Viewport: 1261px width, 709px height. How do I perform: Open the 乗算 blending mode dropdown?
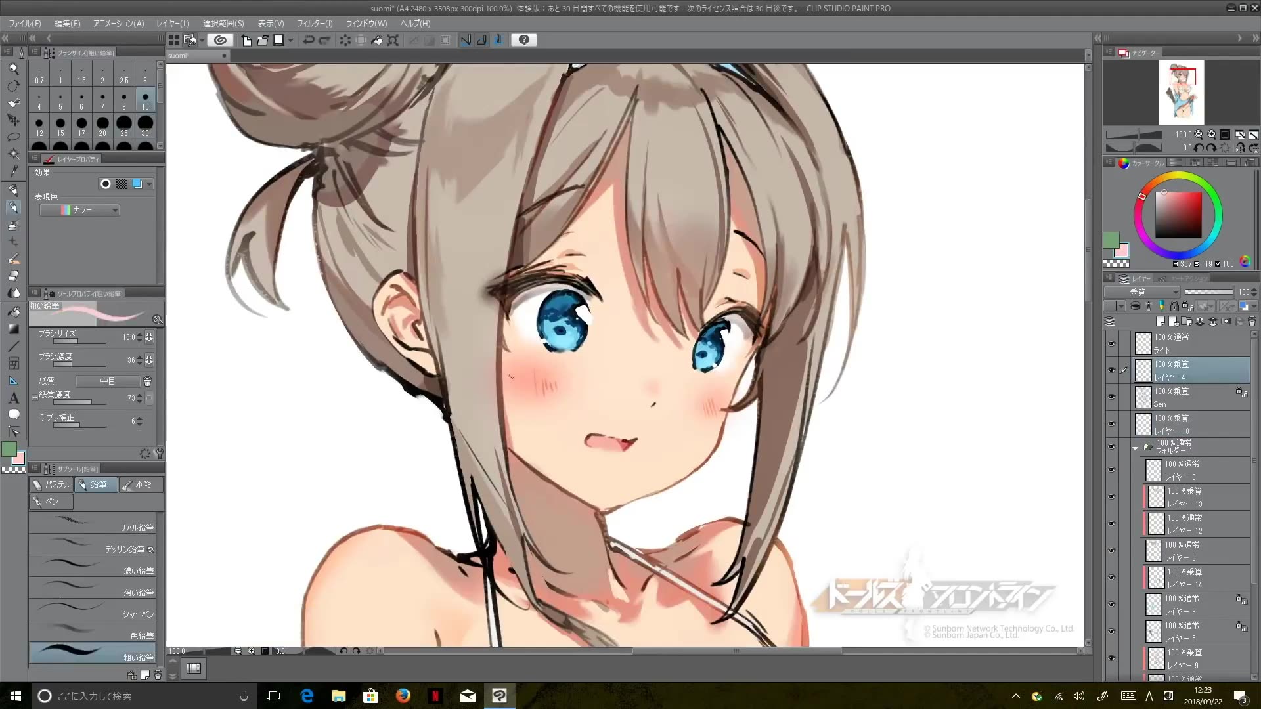[1143, 292]
